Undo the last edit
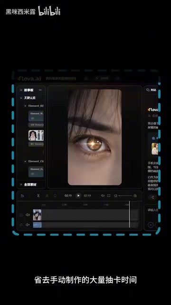The height and width of the screenshot is (305, 171). [22, 196]
